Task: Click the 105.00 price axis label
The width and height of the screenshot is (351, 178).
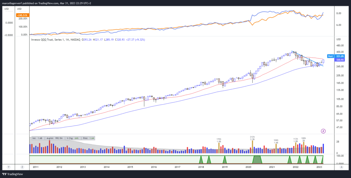Action: click(x=340, y=99)
